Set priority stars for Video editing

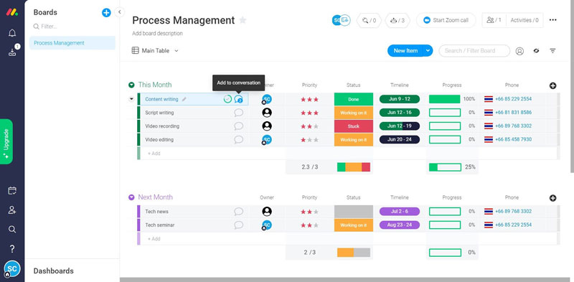tap(310, 139)
